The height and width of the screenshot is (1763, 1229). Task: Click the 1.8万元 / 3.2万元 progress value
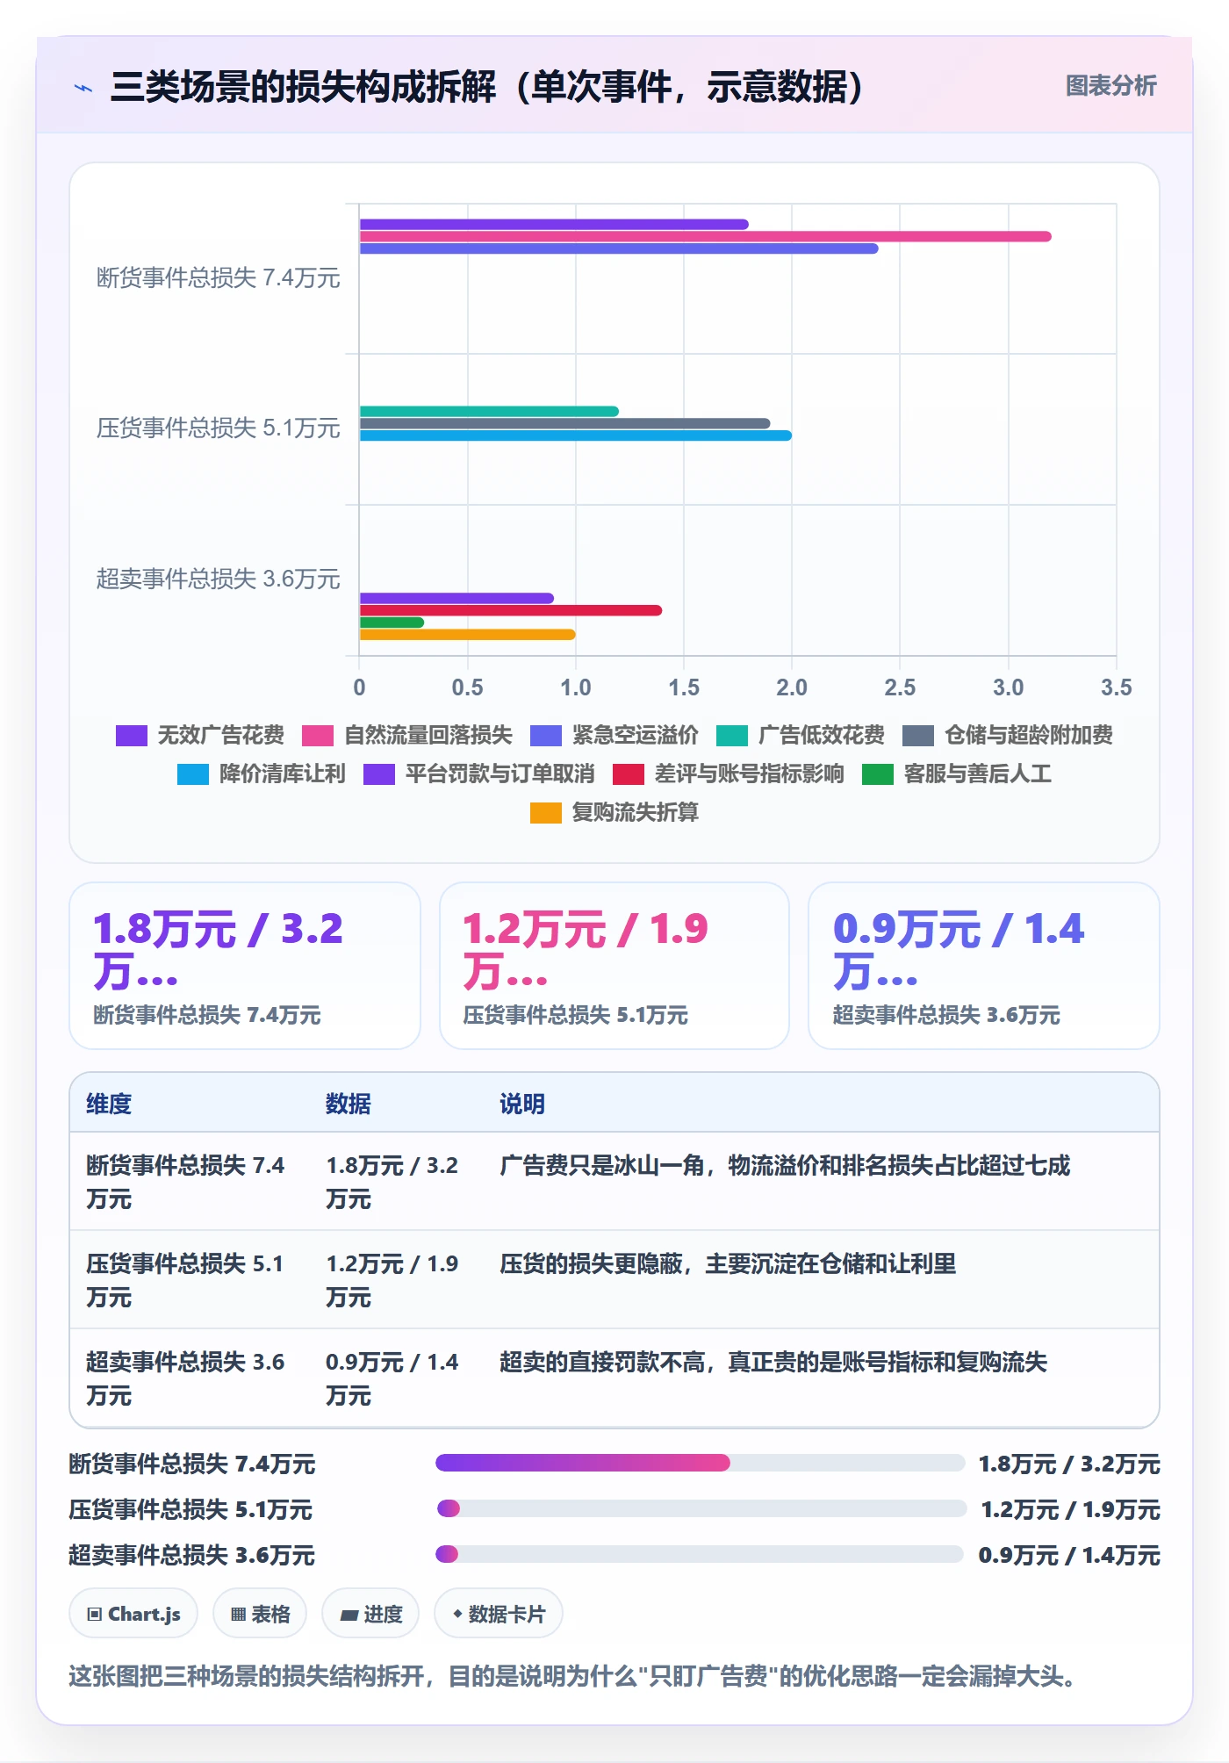1069,1464
